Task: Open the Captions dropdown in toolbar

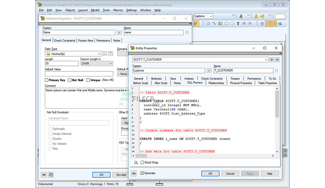Action: [203, 16]
